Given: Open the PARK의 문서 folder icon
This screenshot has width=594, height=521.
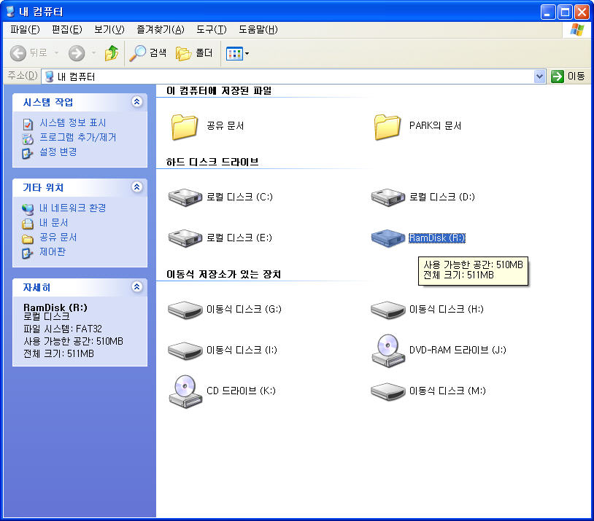Looking at the screenshot, I should tap(387, 127).
